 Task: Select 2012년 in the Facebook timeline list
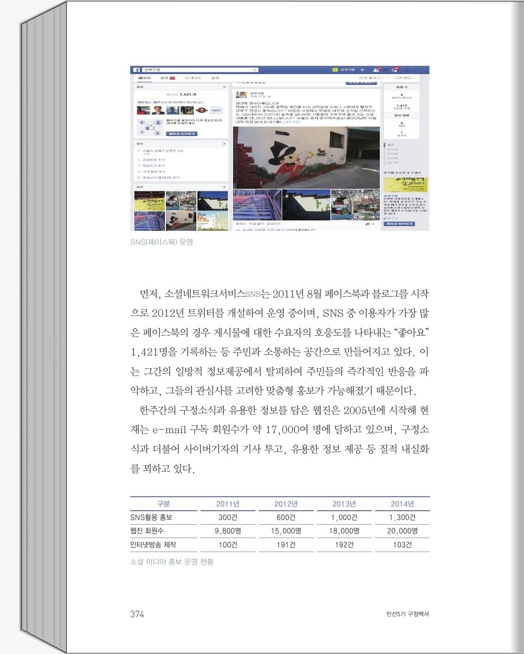pyautogui.click(x=392, y=158)
